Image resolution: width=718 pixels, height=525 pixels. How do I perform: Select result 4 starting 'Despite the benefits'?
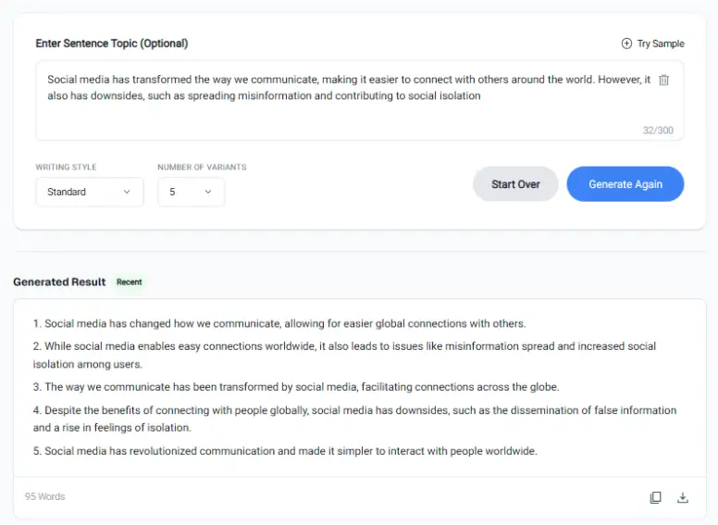point(354,419)
